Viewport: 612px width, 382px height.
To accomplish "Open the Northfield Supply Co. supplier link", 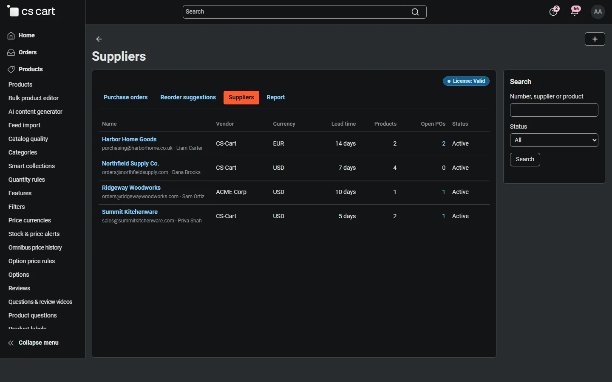I will [x=130, y=163].
